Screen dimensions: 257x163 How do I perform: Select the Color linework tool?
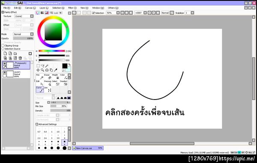(x=63, y=77)
